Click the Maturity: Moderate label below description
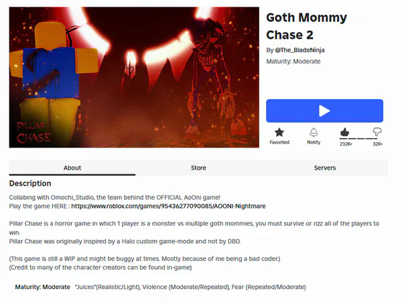402x303 pixels. coord(43,287)
